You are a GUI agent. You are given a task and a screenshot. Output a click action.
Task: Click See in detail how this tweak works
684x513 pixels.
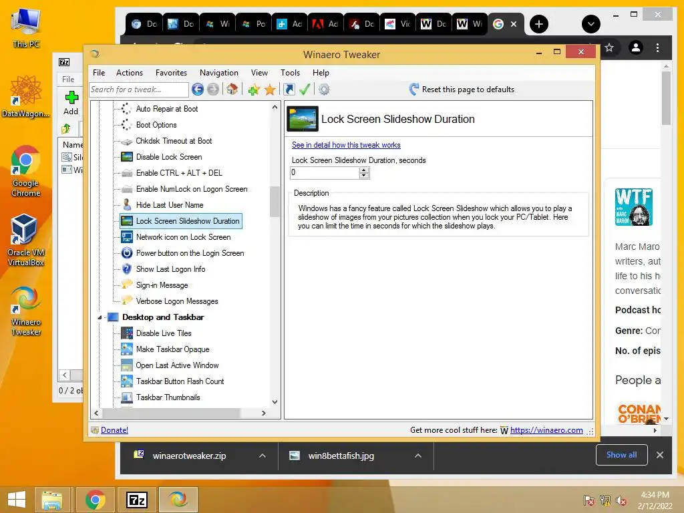(346, 145)
